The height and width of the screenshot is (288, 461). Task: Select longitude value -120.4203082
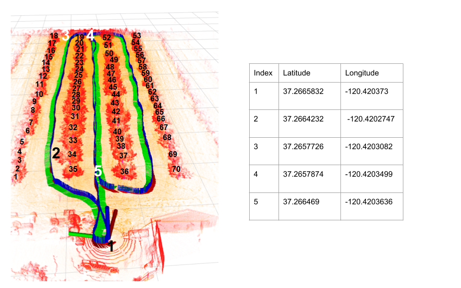click(x=369, y=147)
